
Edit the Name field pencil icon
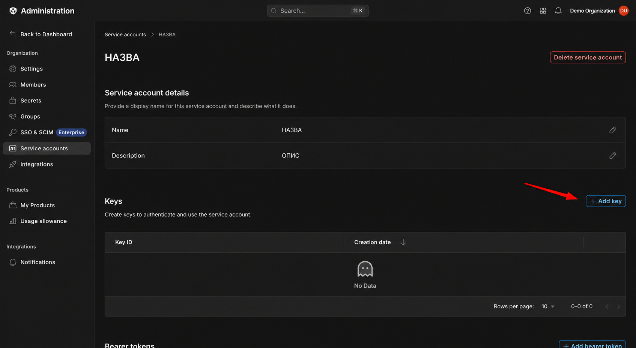pyautogui.click(x=613, y=130)
